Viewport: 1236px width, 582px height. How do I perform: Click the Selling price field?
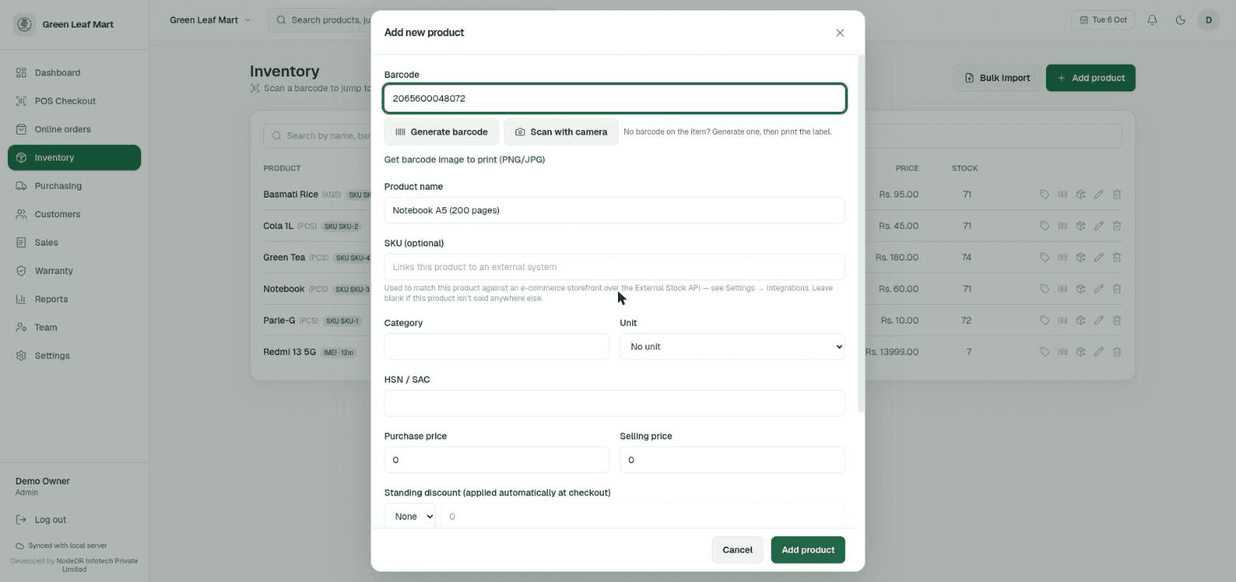(x=732, y=460)
